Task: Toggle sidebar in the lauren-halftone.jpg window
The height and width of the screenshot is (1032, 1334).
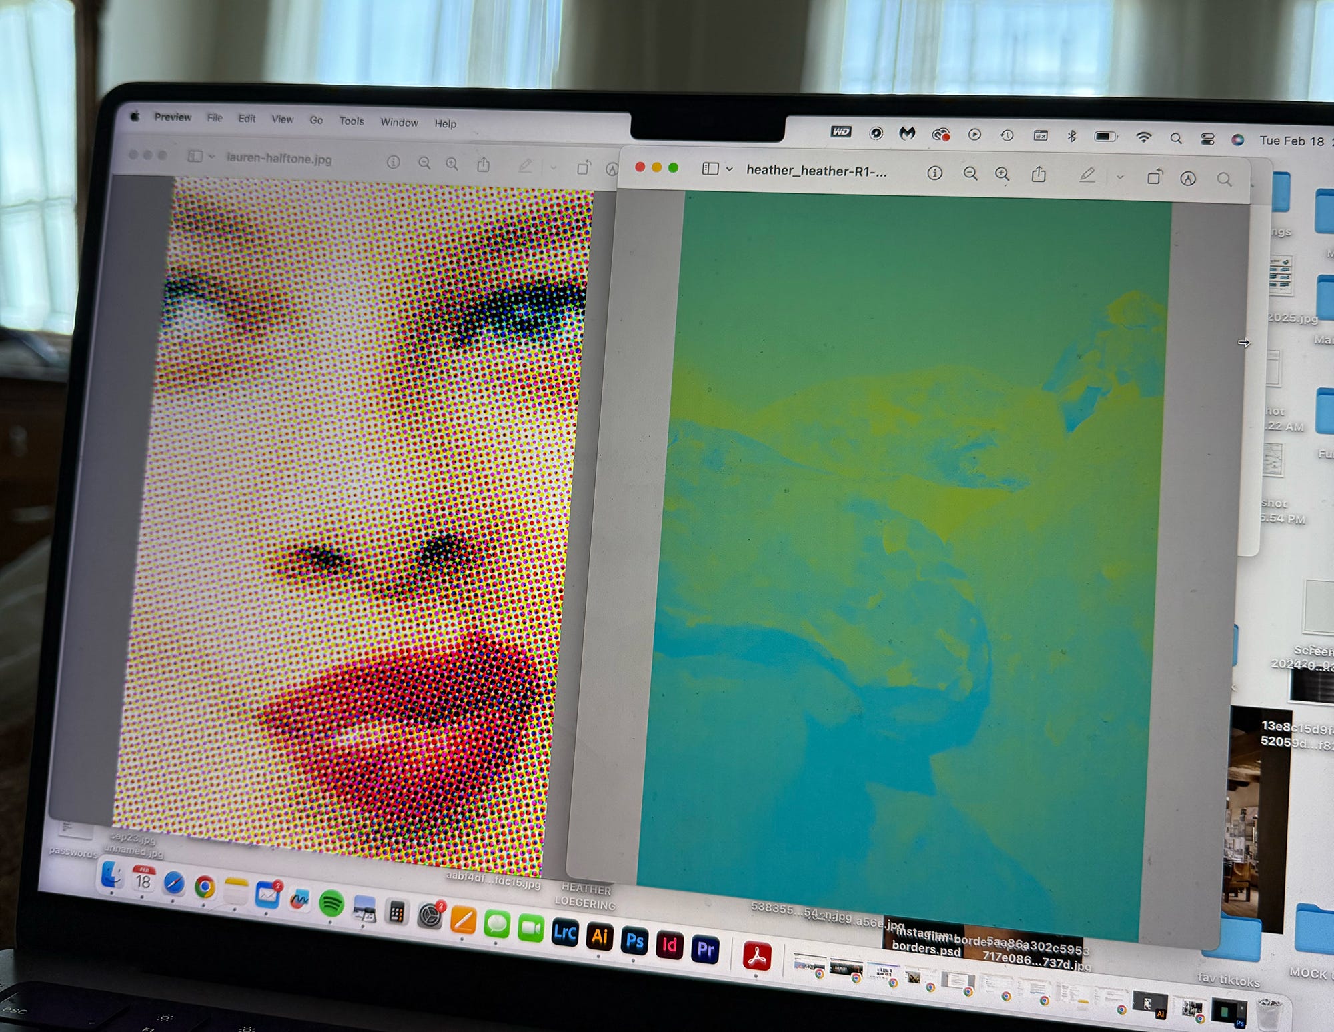Action: tap(195, 156)
